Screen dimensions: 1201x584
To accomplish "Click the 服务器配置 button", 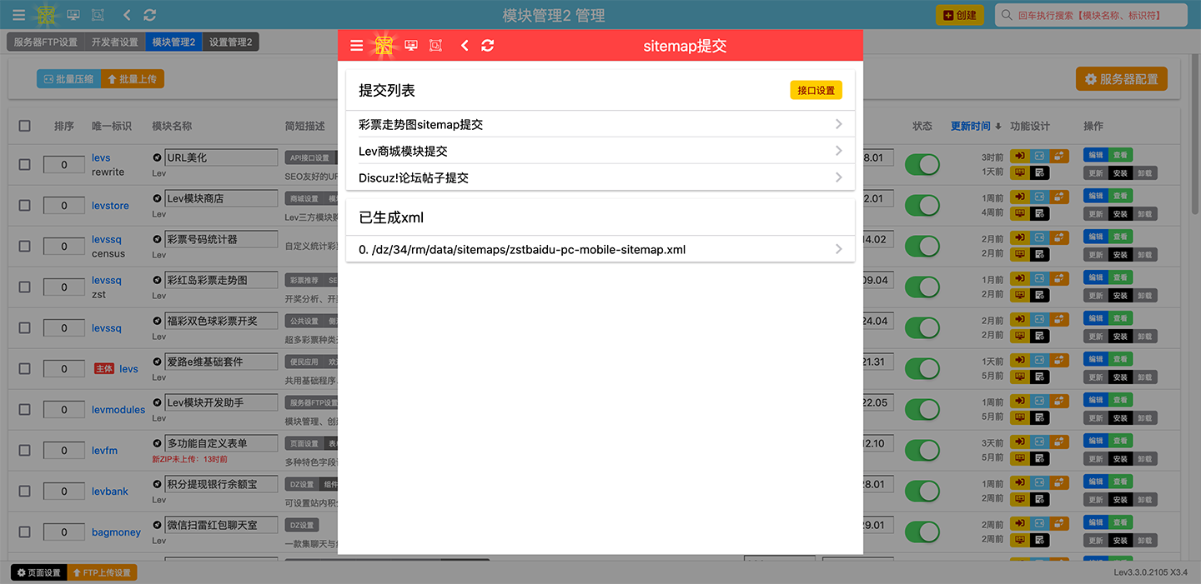I will pyautogui.click(x=1121, y=79).
